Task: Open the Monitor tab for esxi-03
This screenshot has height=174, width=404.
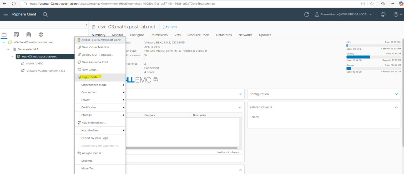Action: (x=117, y=35)
